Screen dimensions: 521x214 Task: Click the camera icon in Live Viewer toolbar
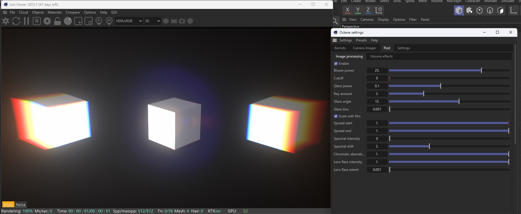[182, 21]
